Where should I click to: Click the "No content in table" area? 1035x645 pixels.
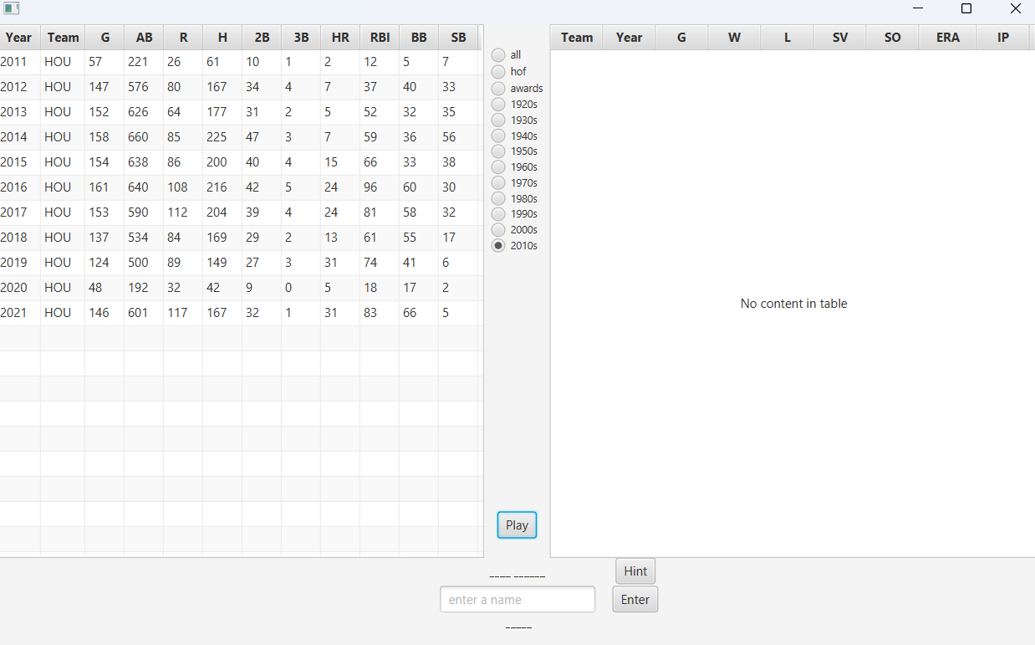pyautogui.click(x=793, y=304)
